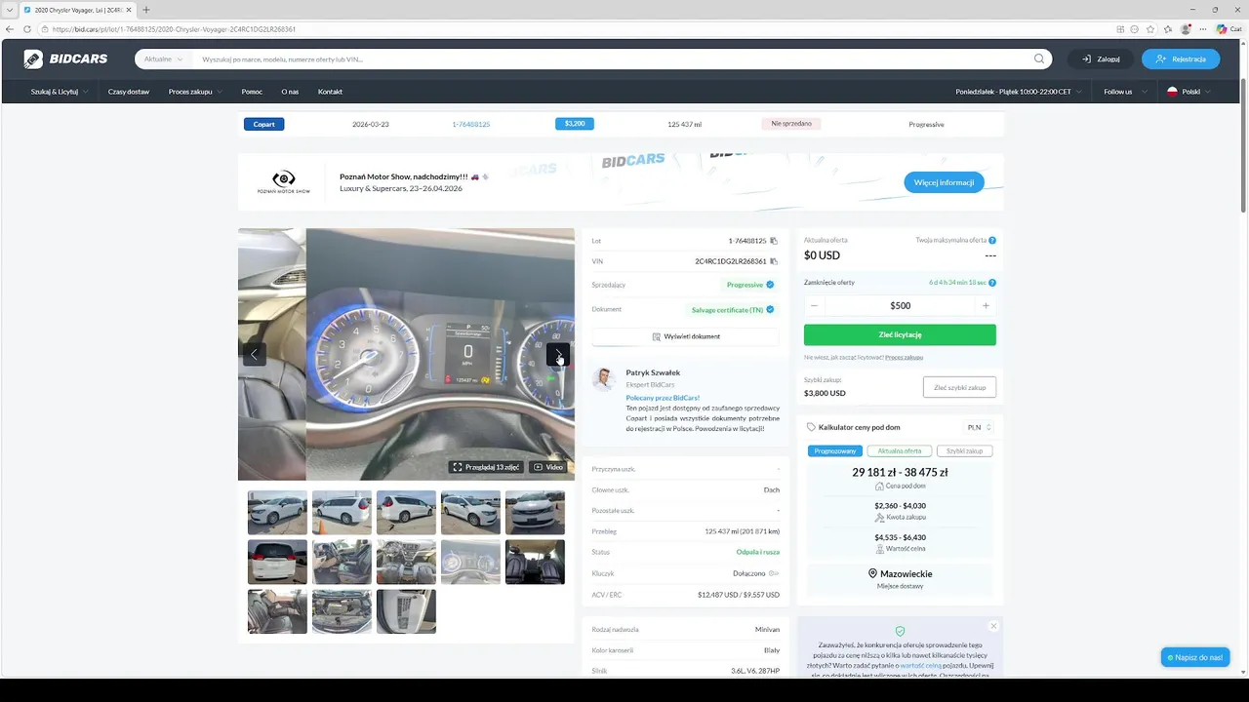Open the O nas menu item

pos(290,92)
